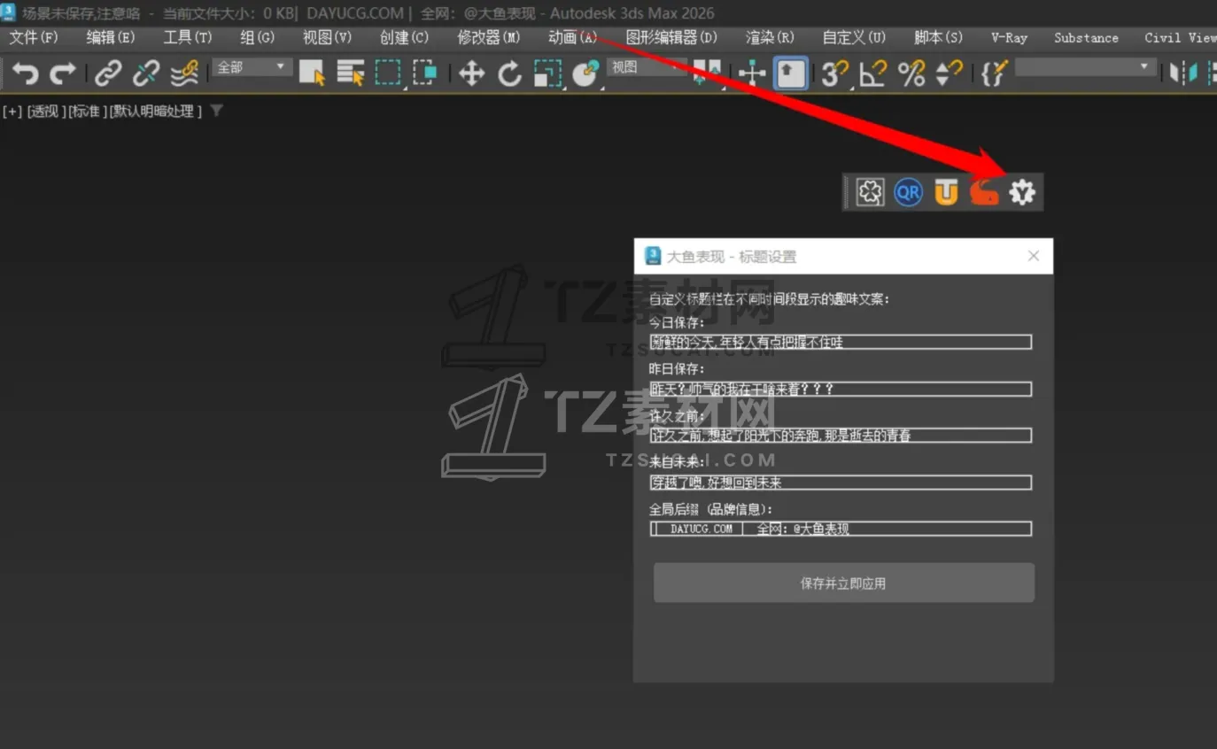Click the 许久之前 text field
Image resolution: width=1217 pixels, height=749 pixels.
coord(841,436)
